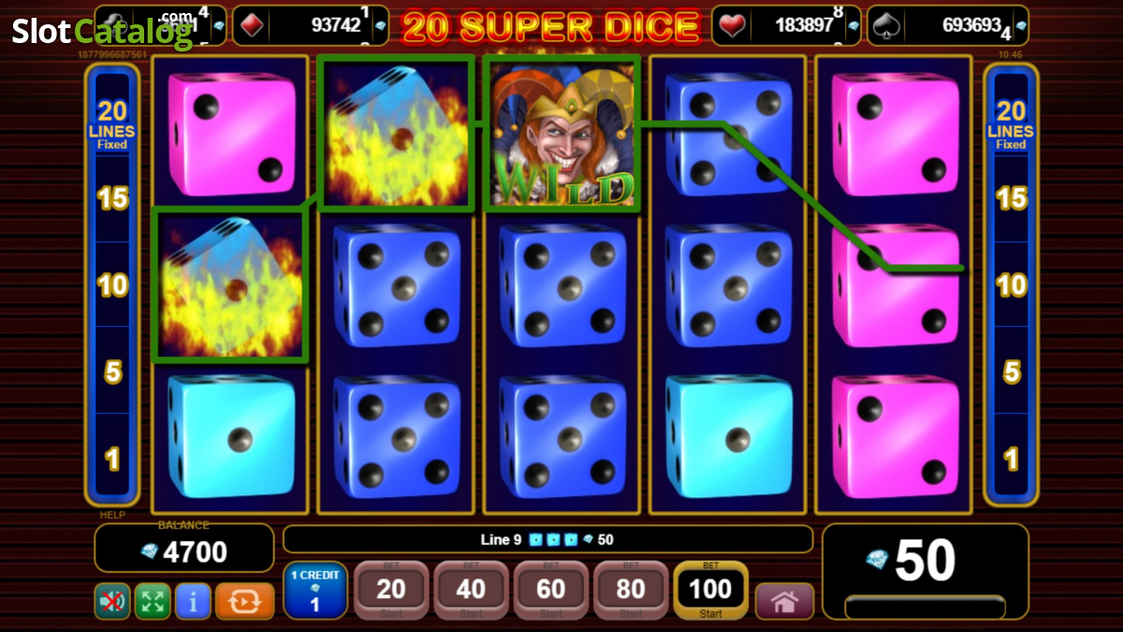Enable autoplay with orange loop icon
Image resolution: width=1123 pixels, height=632 pixels.
[244, 601]
